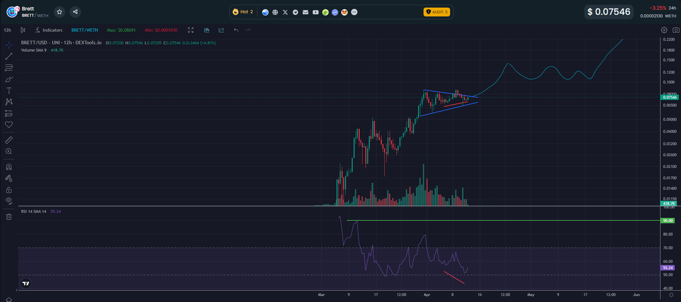Viewport: 681px width, 302px height.
Task: Redo the chart action
Action: coord(249,30)
